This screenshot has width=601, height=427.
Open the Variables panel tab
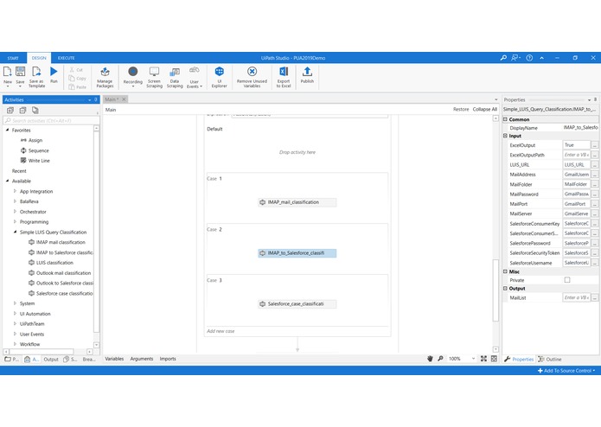click(114, 359)
